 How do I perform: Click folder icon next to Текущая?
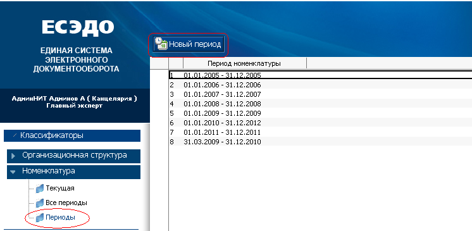[40, 189]
